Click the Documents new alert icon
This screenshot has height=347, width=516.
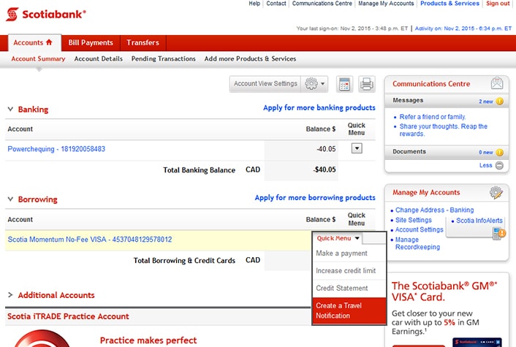(499, 152)
